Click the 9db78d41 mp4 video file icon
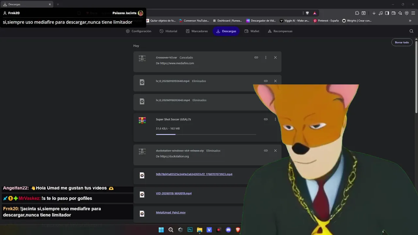The image size is (418, 235). coord(142,176)
